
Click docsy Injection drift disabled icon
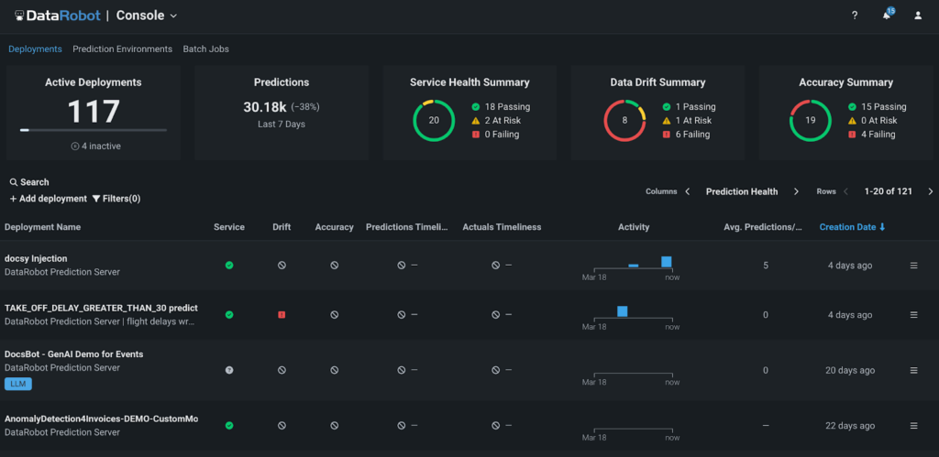tap(282, 265)
